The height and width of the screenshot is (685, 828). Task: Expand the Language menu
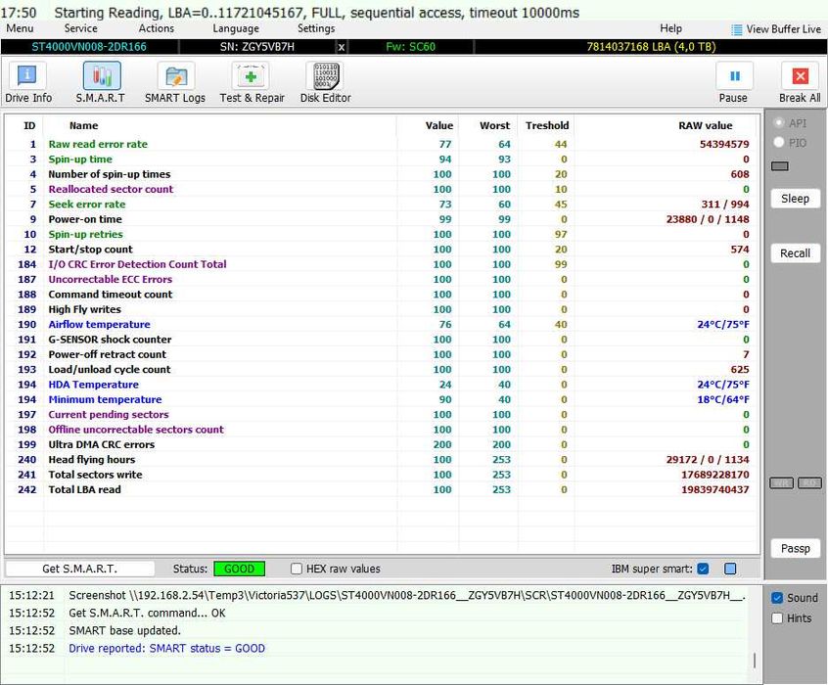pyautogui.click(x=236, y=28)
